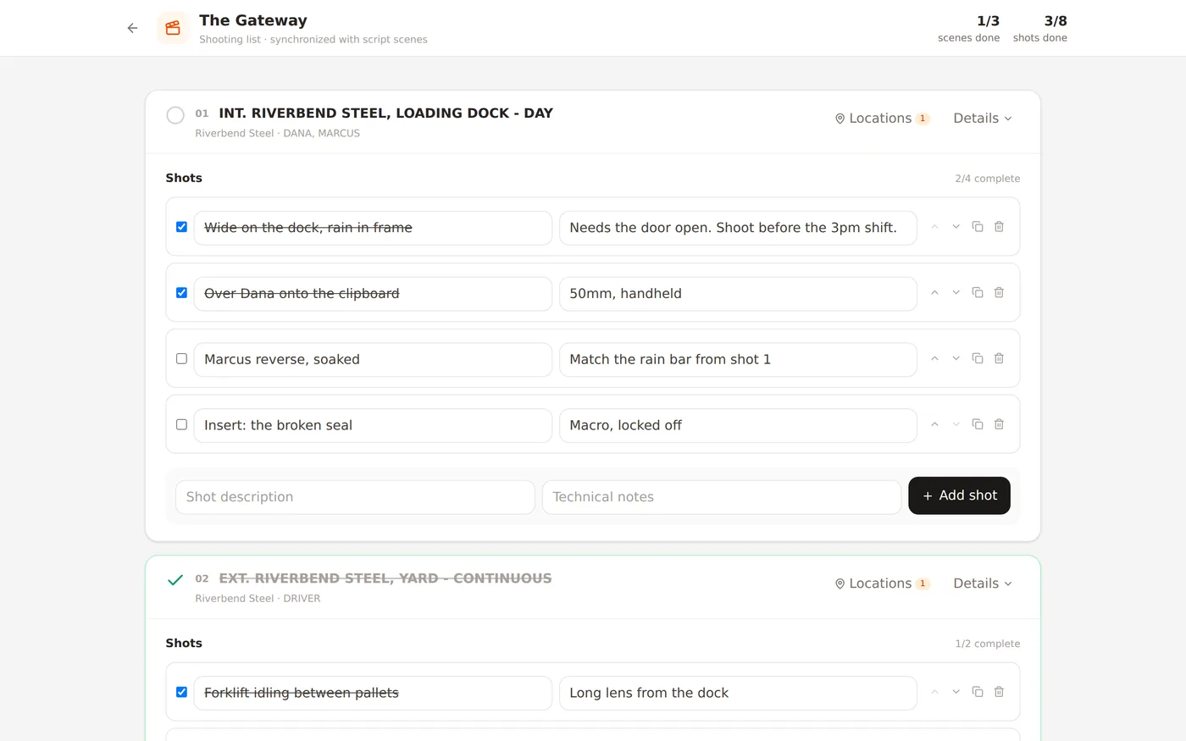The width and height of the screenshot is (1186, 741).
Task: Move 'Wide on the dock' shot down
Action: pyautogui.click(x=956, y=227)
